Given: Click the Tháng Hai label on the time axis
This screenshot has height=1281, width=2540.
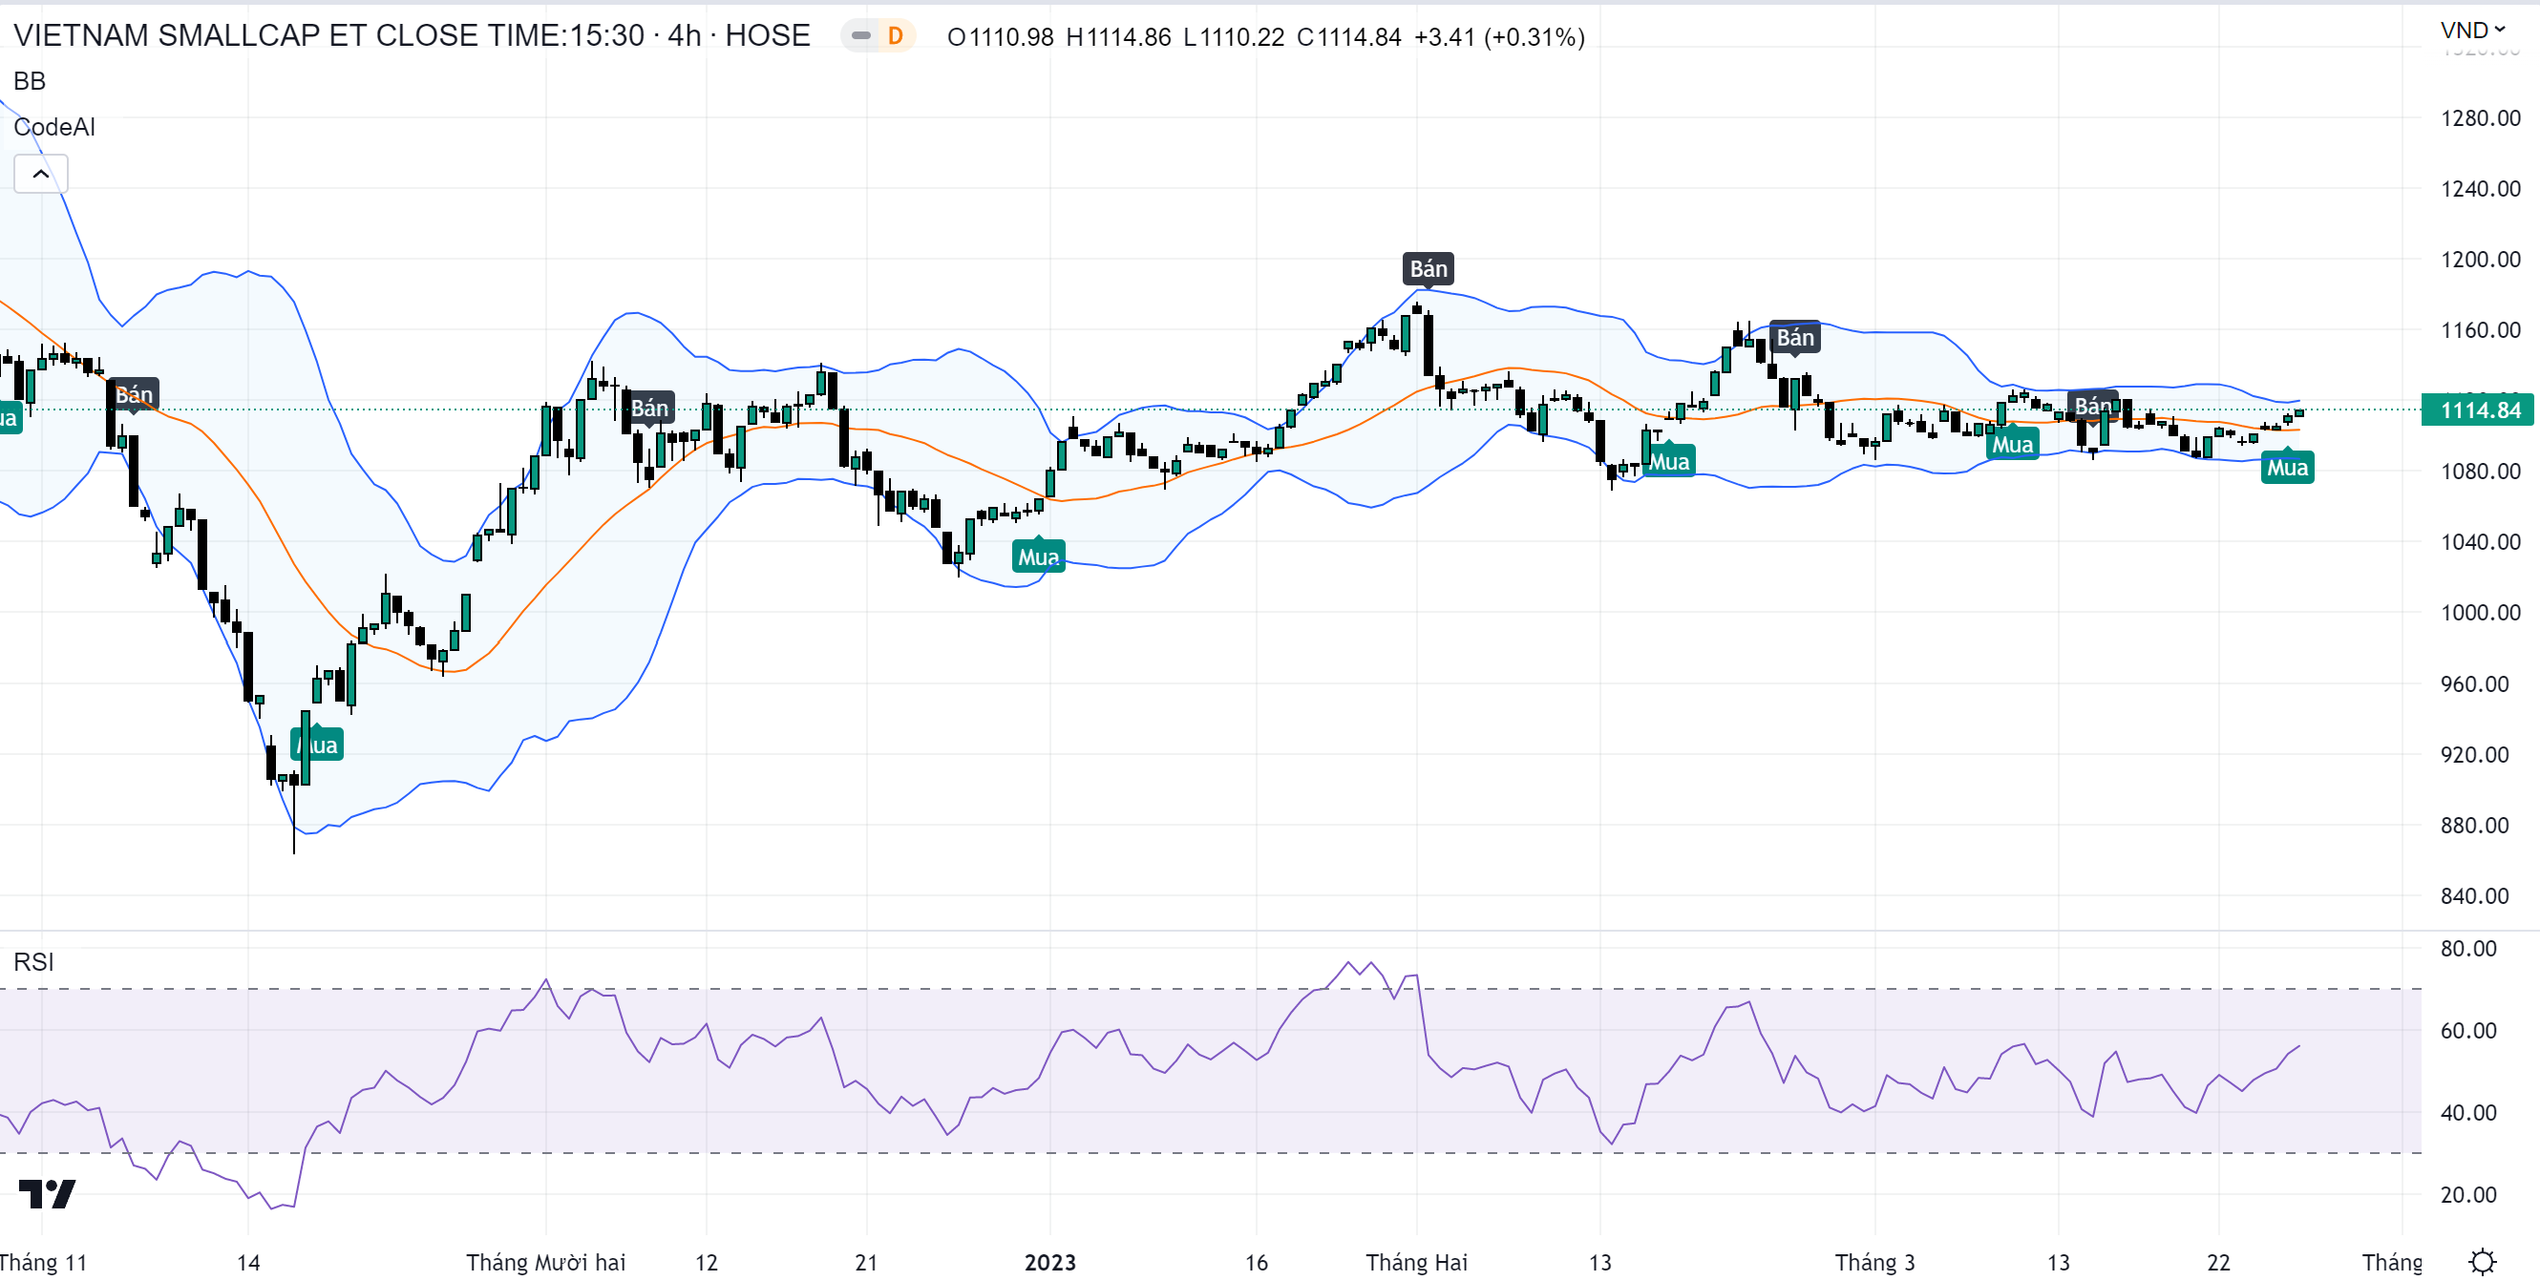Looking at the screenshot, I should point(1416,1262).
